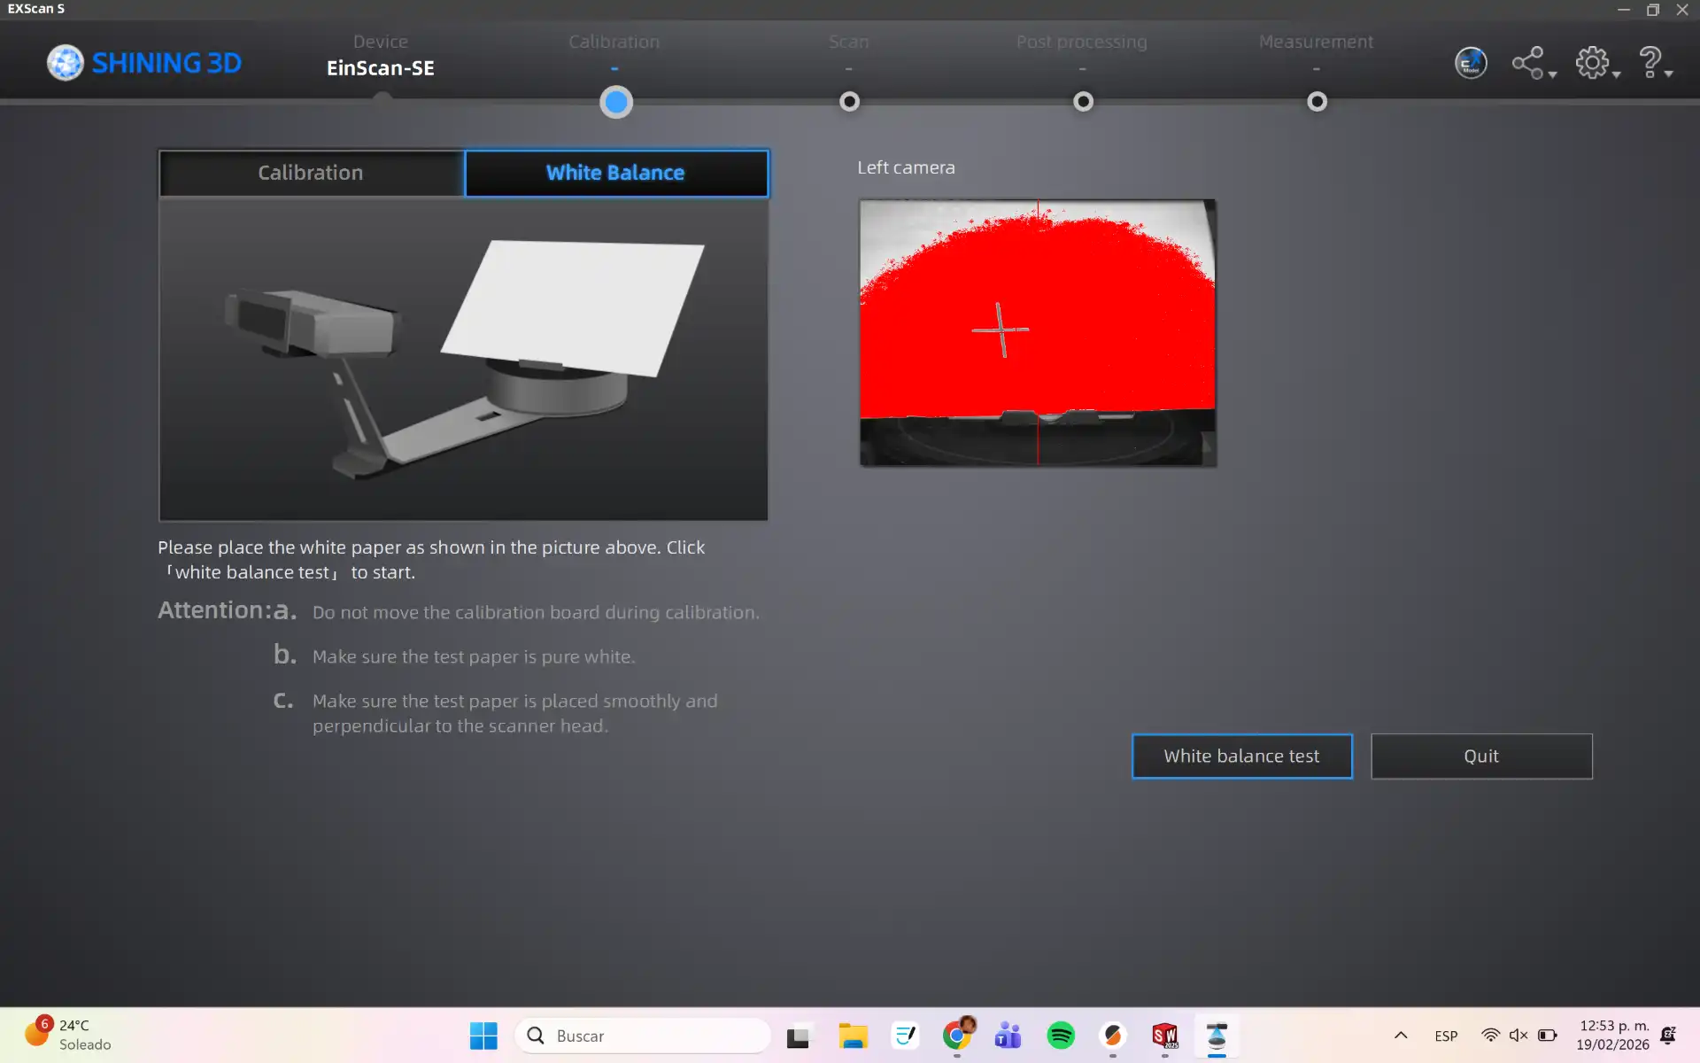The height and width of the screenshot is (1063, 1700).
Task: Click the Shining 3D logo
Action: [144, 63]
